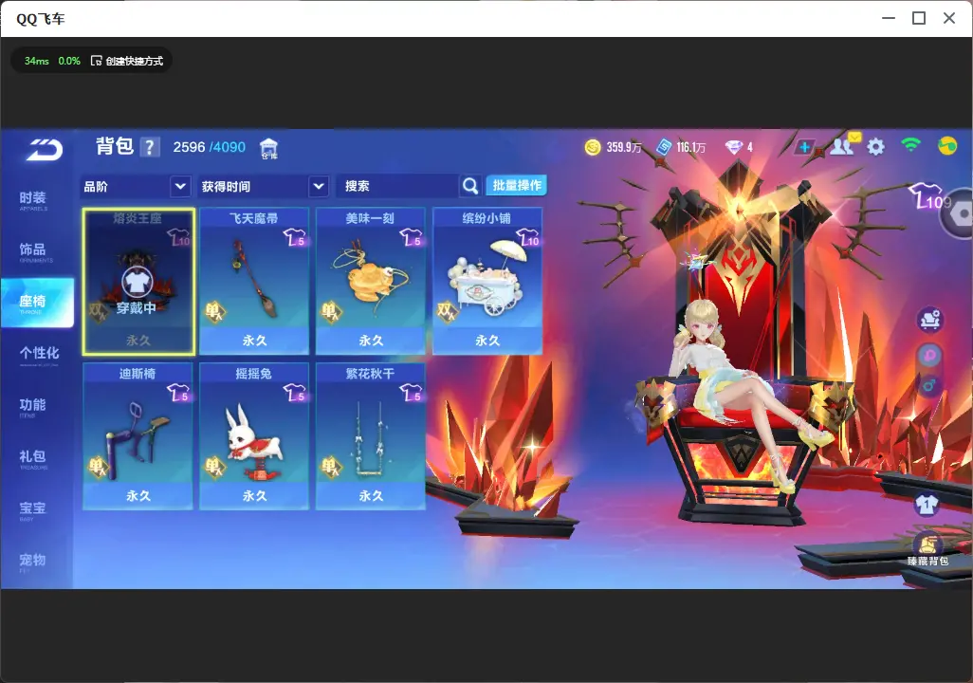Click the 116.1万 coupon amount
The width and height of the screenshot is (973, 683).
point(691,148)
